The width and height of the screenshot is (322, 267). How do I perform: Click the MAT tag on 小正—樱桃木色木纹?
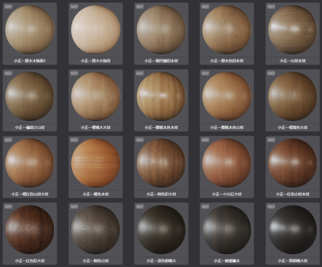(x=140, y=73)
